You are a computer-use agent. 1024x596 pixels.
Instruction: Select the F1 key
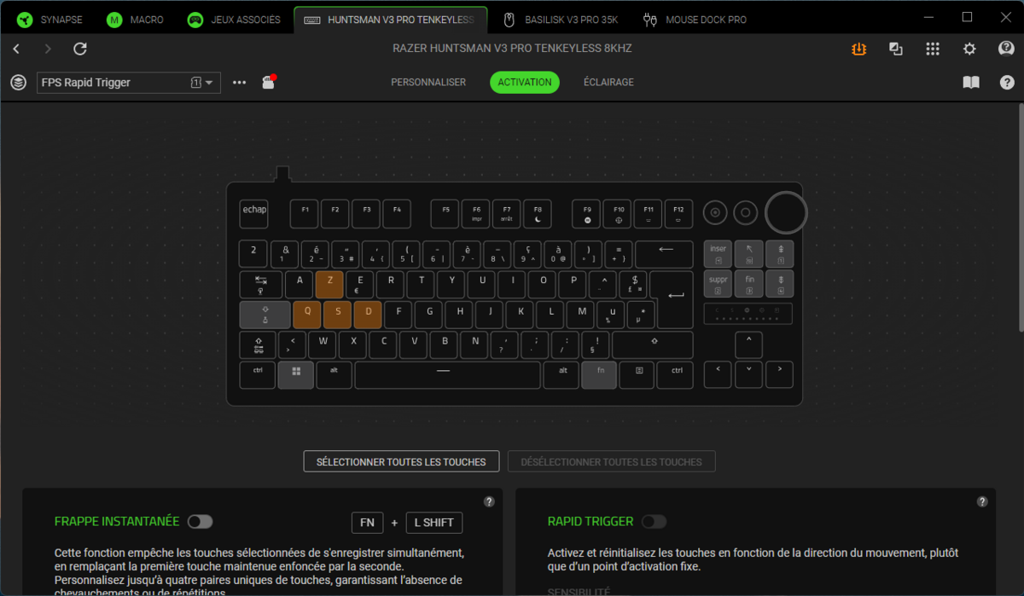click(x=305, y=214)
